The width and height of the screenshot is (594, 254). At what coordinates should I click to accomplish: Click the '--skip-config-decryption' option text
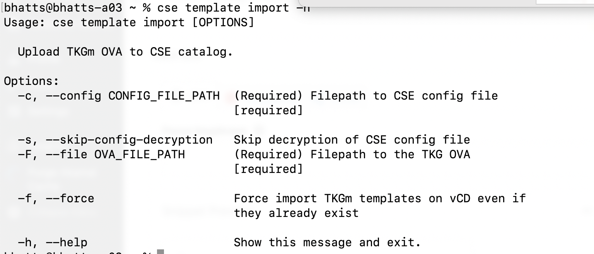tap(129, 140)
